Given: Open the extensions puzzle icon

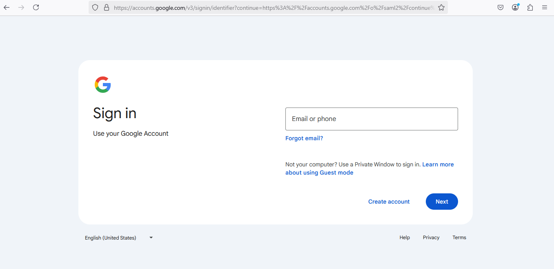Looking at the screenshot, I should point(530,7).
